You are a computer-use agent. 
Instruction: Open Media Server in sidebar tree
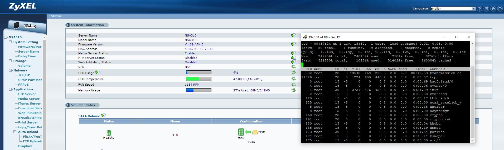click(x=29, y=99)
